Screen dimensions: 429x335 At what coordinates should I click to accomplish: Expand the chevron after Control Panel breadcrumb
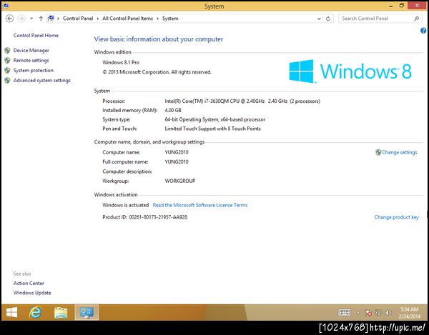point(98,19)
